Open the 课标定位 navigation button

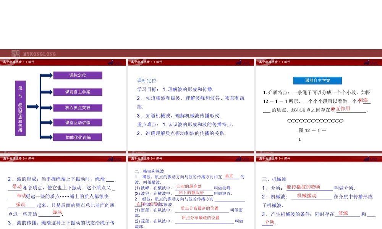coord(79,75)
